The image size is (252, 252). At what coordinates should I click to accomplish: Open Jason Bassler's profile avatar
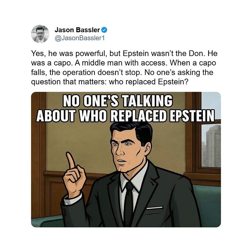(x=40, y=34)
